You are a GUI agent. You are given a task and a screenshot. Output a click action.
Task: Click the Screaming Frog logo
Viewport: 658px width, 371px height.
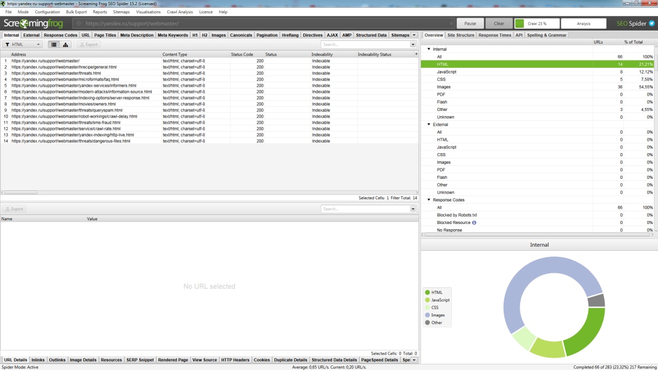click(x=33, y=24)
